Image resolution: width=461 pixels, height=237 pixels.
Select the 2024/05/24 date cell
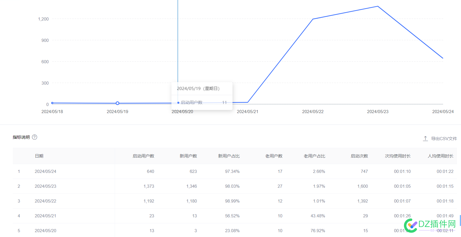(x=45, y=171)
